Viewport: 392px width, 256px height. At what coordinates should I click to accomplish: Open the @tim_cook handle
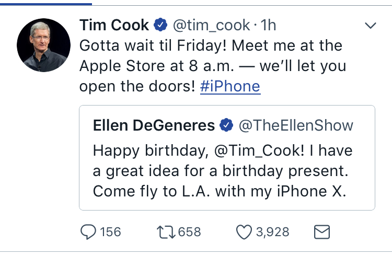click(x=211, y=25)
